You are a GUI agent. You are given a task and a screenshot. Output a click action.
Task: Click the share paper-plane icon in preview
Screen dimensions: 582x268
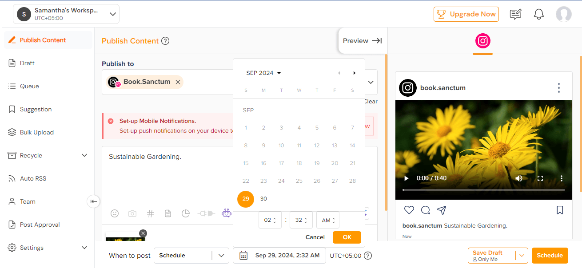pos(442,210)
